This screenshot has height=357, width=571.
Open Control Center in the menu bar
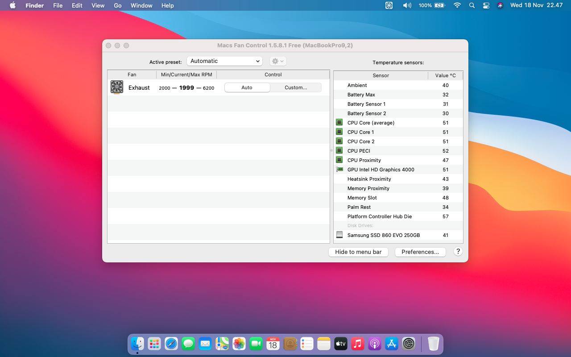click(x=486, y=5)
